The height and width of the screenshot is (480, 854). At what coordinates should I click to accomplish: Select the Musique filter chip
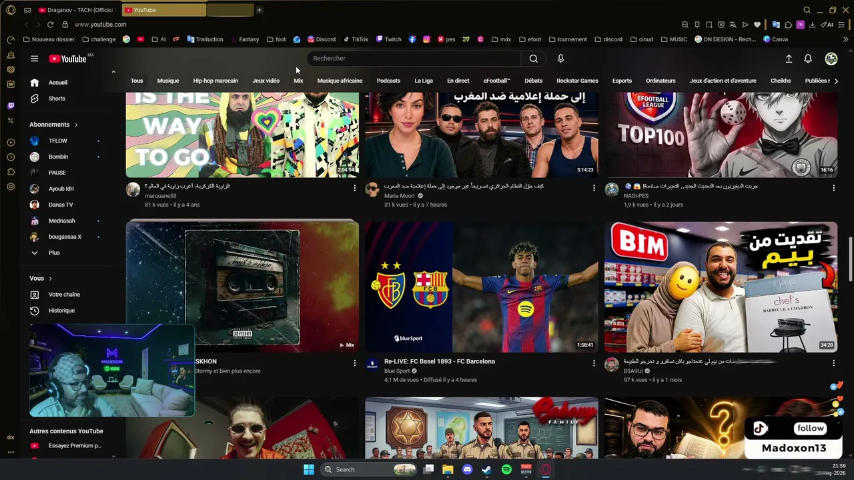point(168,81)
